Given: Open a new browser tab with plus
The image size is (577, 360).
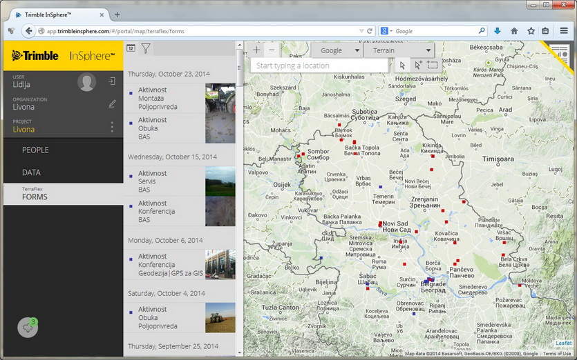Looking at the screenshot, I should coord(117,14).
